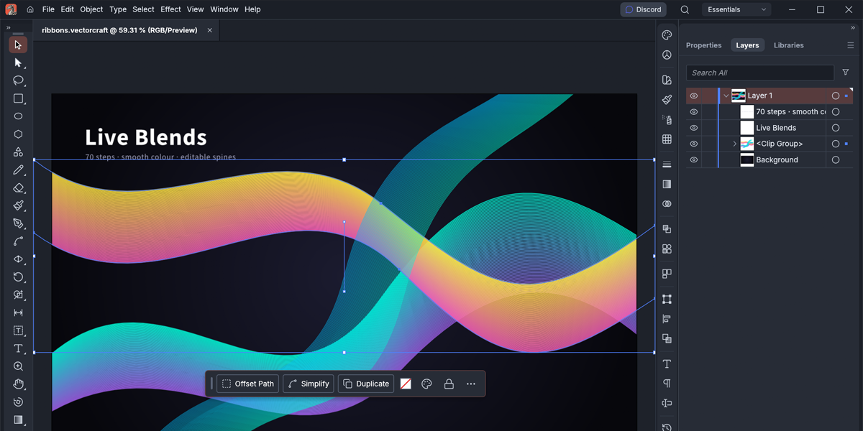The height and width of the screenshot is (431, 863).
Task: Toggle visibility of Live Blends layer
Action: coord(693,128)
